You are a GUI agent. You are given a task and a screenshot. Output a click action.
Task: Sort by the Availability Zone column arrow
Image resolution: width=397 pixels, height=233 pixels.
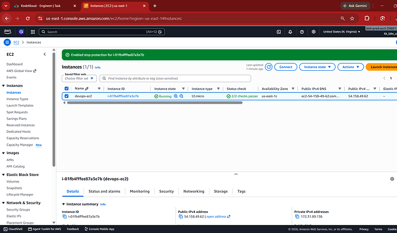(293, 89)
